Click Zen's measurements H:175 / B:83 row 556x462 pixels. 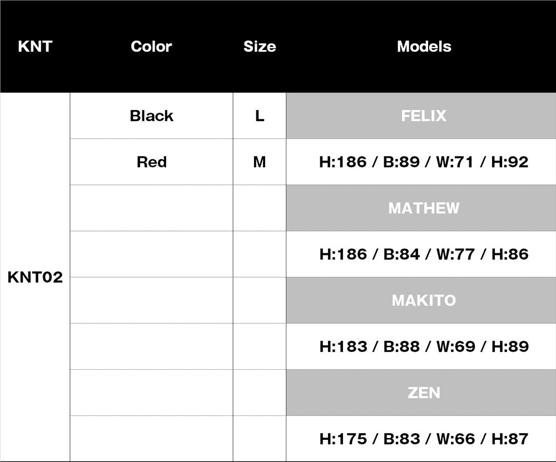click(424, 439)
